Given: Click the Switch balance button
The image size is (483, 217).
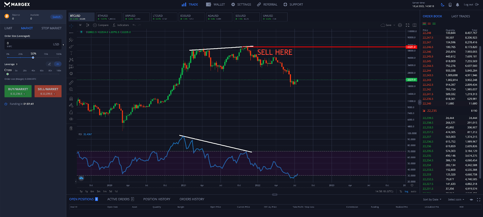Looking at the screenshot, I should coord(56,17).
